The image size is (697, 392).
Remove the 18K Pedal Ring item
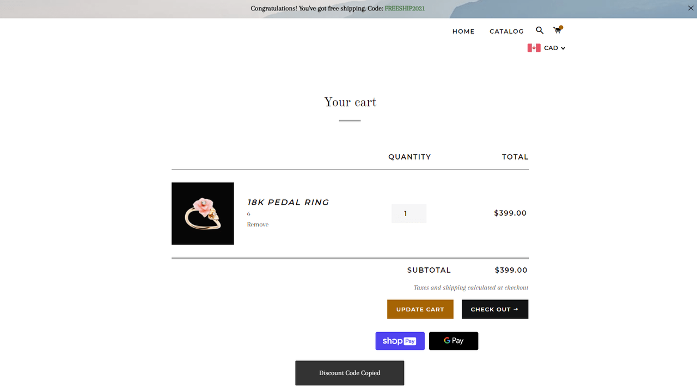[258, 224]
